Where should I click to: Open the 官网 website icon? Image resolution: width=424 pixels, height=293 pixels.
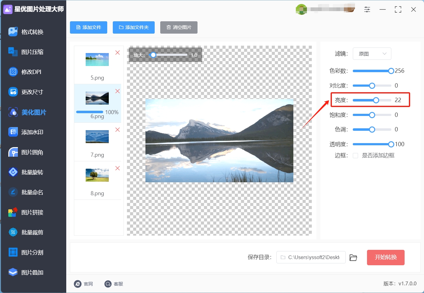tap(78, 284)
